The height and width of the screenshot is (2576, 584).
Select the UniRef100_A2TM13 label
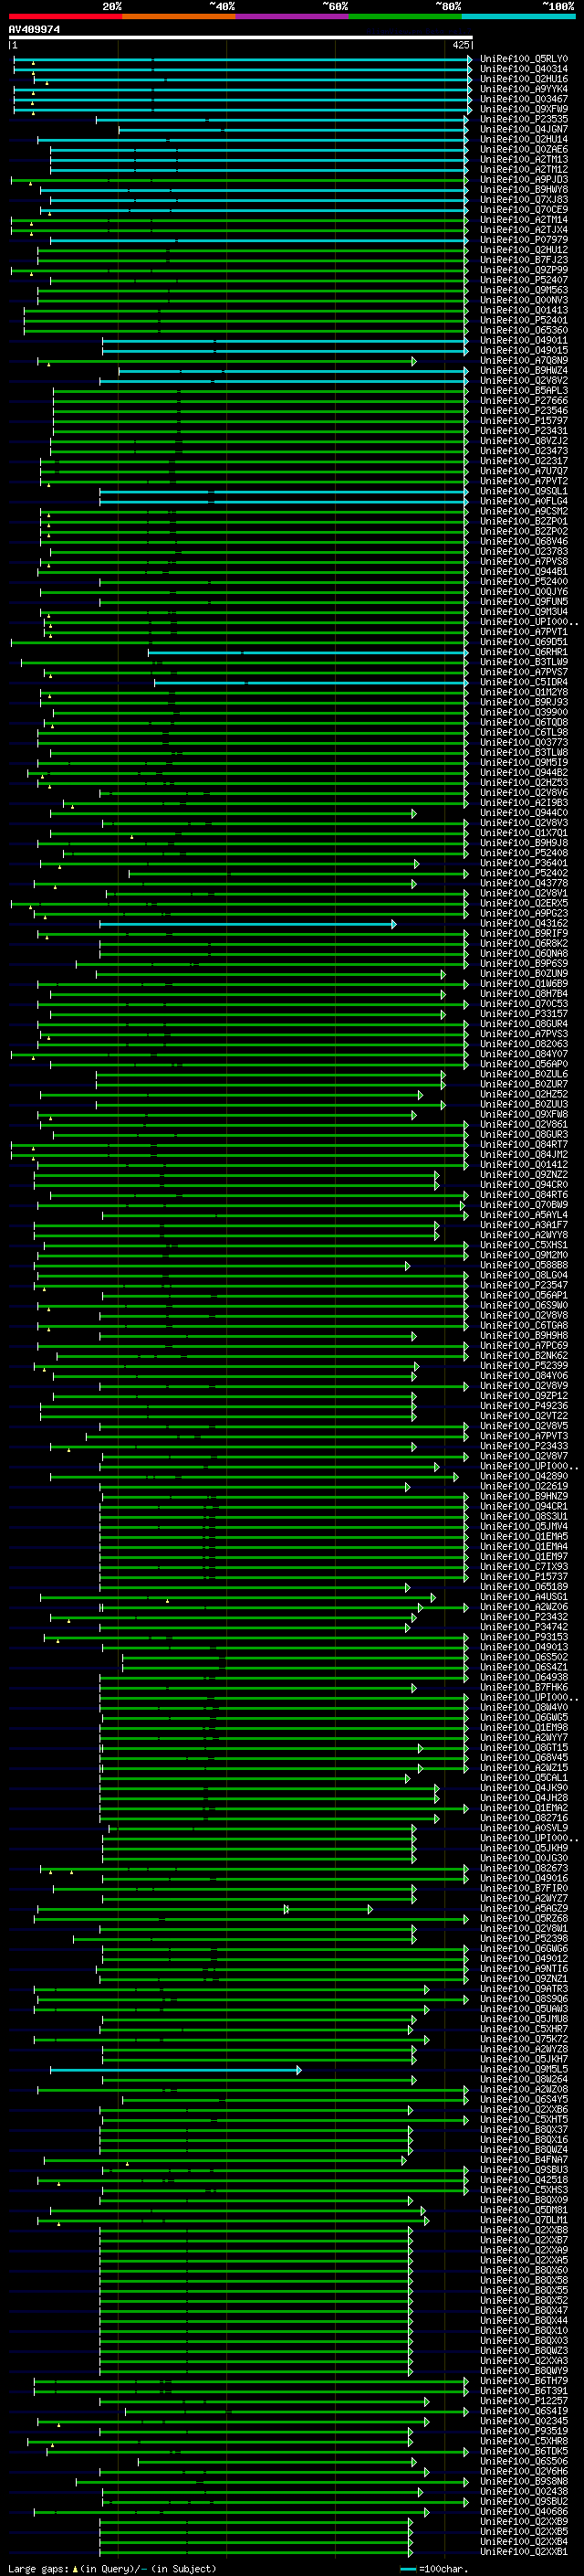coord(524,160)
